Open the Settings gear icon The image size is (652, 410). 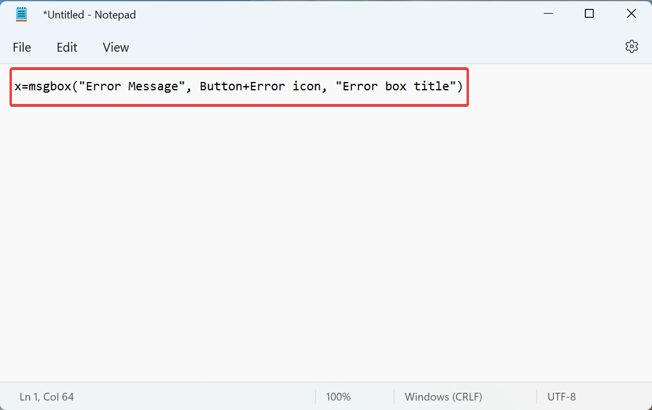(631, 46)
